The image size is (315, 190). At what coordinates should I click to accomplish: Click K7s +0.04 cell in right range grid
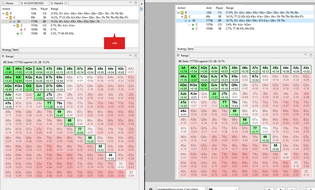(255, 78)
